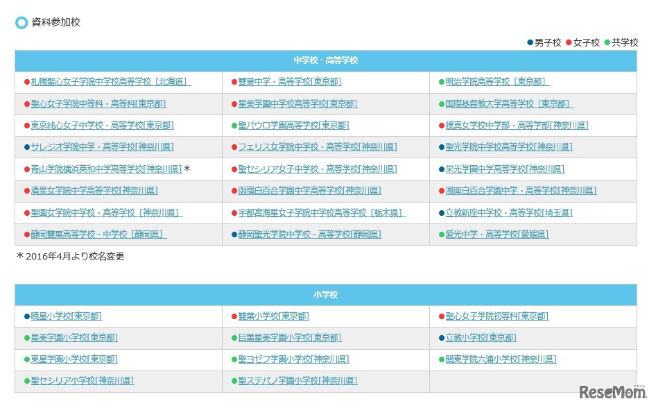Viewport: 656px width, 408px height.
Task: Open 愛光中学・高等学校[愛媛県] link
Action: coord(497,235)
